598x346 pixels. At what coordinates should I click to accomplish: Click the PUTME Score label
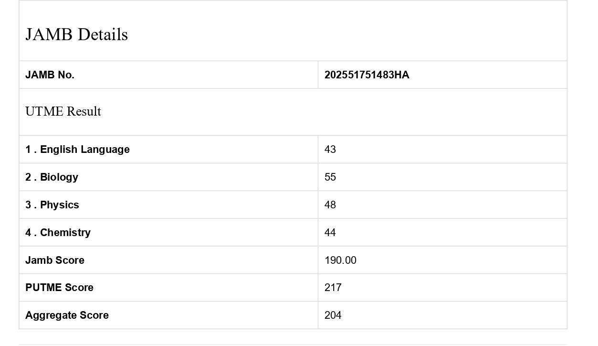pyautogui.click(x=59, y=288)
